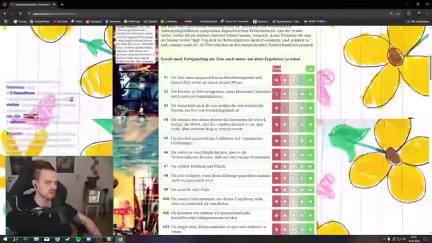Open the green Spotify taskbar icon
Image resolution: width=432 pixels, height=243 pixels.
point(78,239)
